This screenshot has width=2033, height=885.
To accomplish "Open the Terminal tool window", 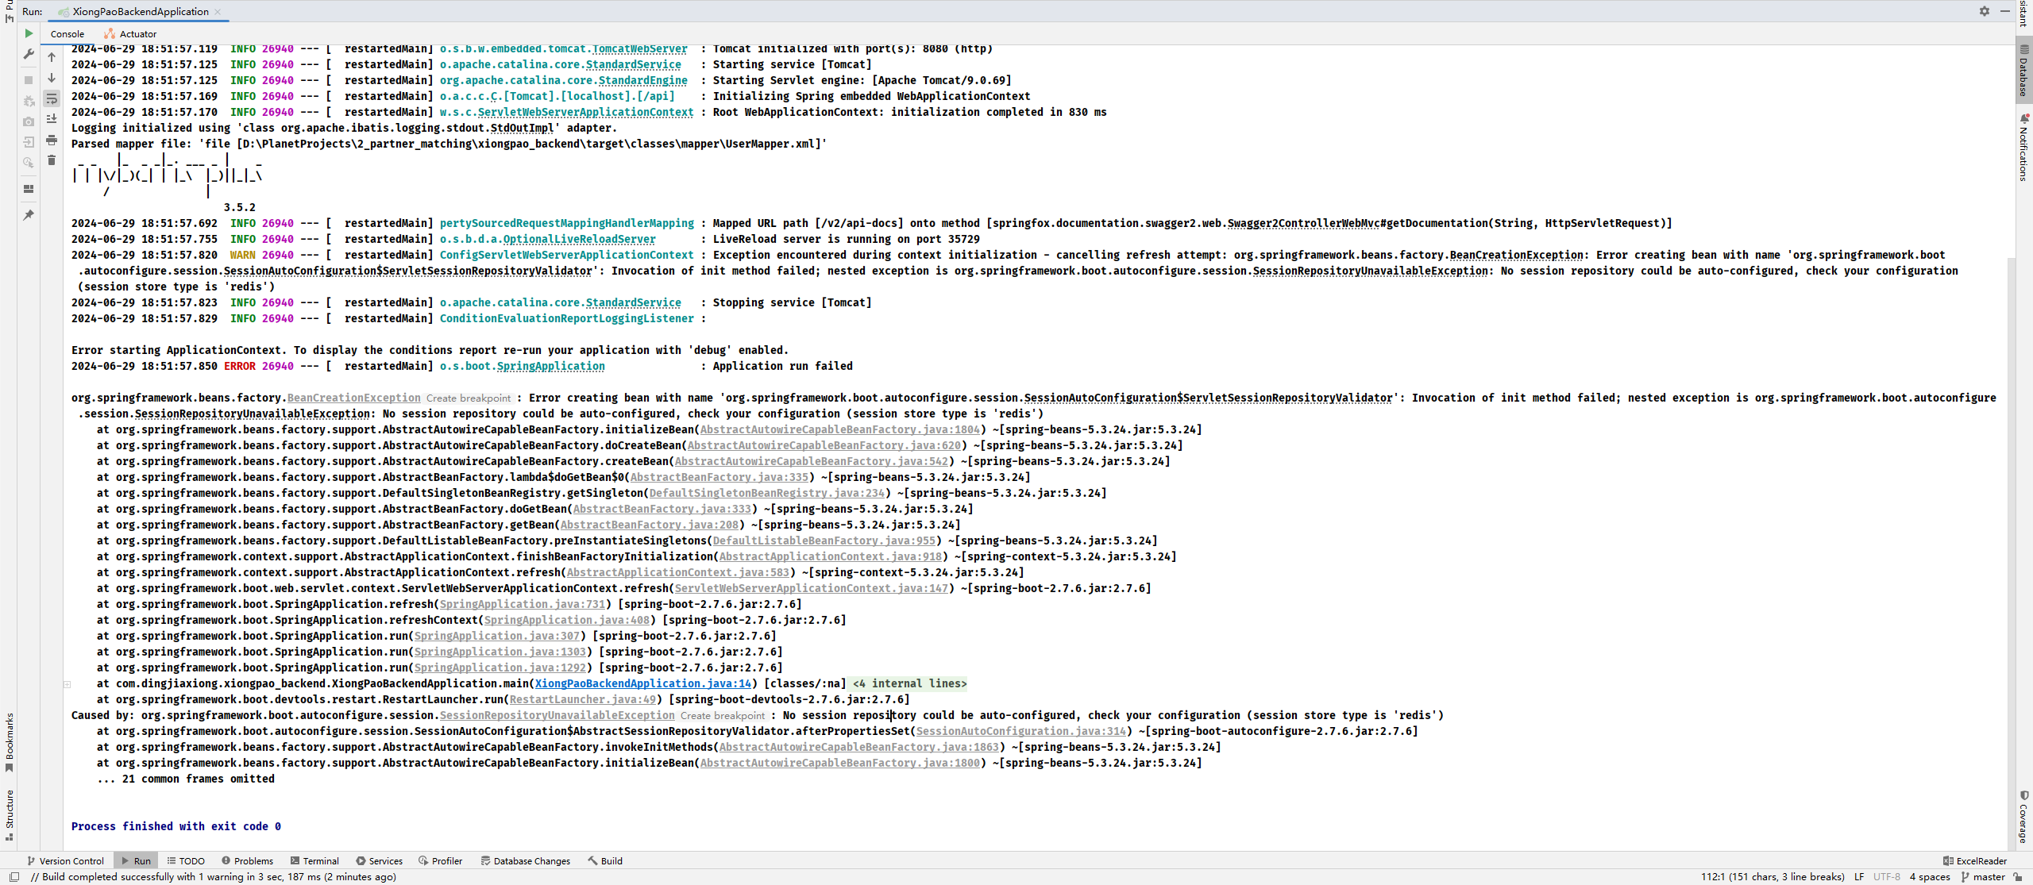I will coord(314,861).
